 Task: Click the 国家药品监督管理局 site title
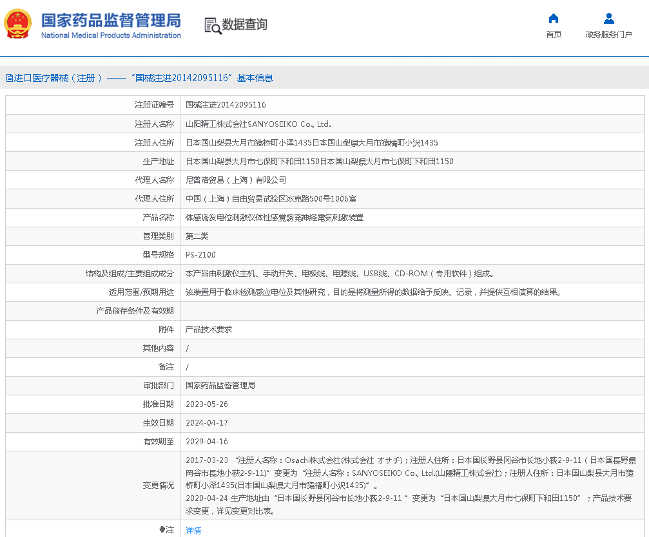111,20
